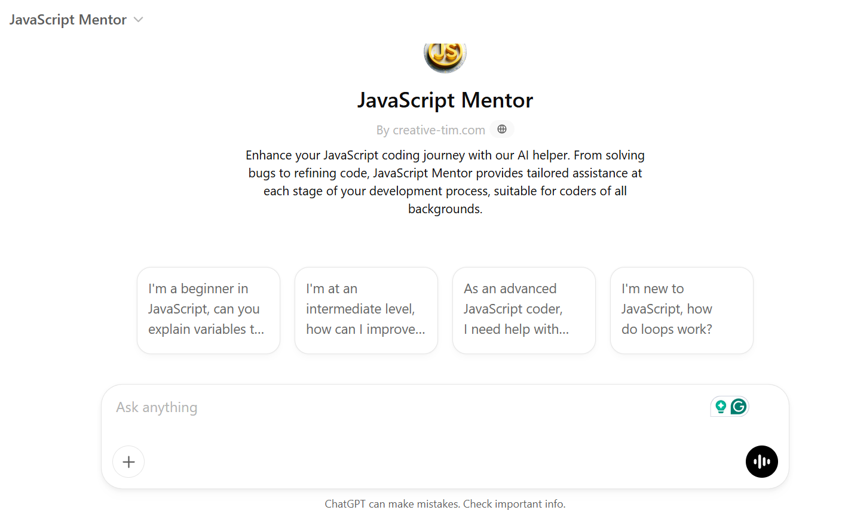The width and height of the screenshot is (842, 510).
Task: Click the Ask anything input field
Action: (x=359, y=407)
